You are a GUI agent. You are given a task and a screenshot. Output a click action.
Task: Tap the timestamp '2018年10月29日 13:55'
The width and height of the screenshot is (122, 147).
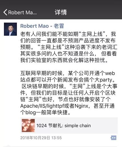(x=41, y=138)
